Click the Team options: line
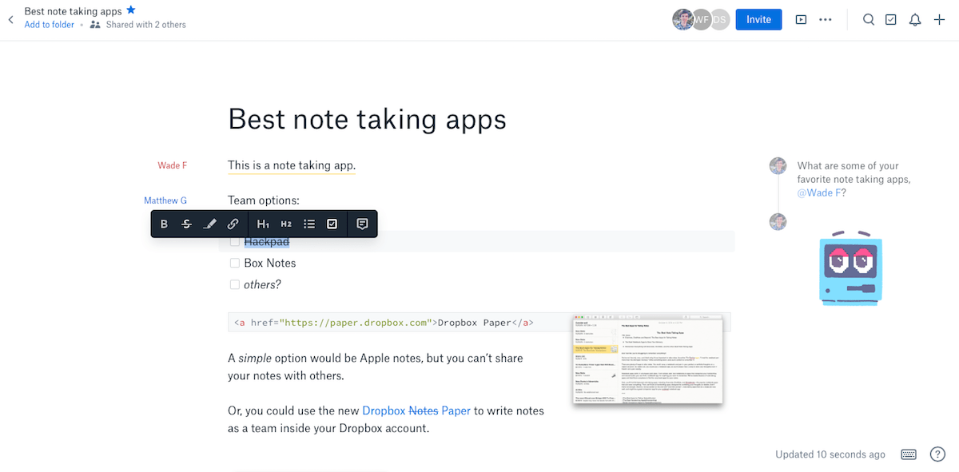 click(x=264, y=200)
